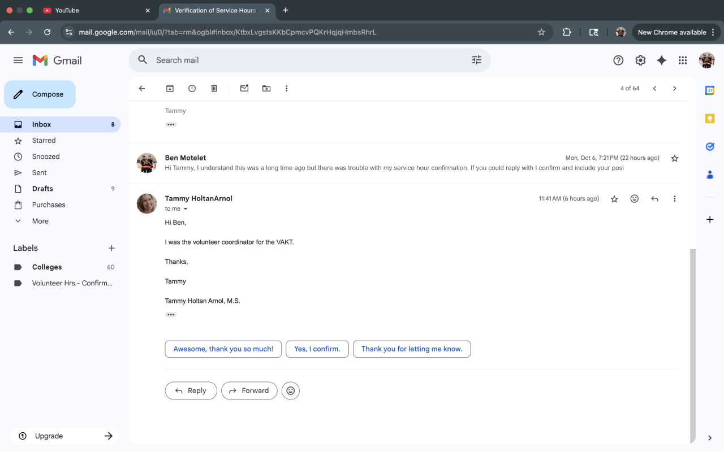This screenshot has width=724, height=452.
Task: Expand the 'to me' recipient details
Action: (x=186, y=209)
